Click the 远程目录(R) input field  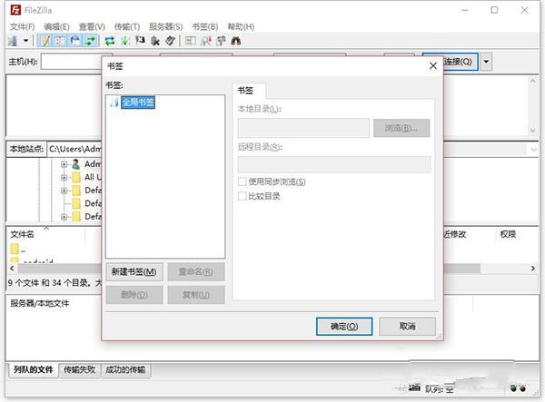(x=334, y=164)
